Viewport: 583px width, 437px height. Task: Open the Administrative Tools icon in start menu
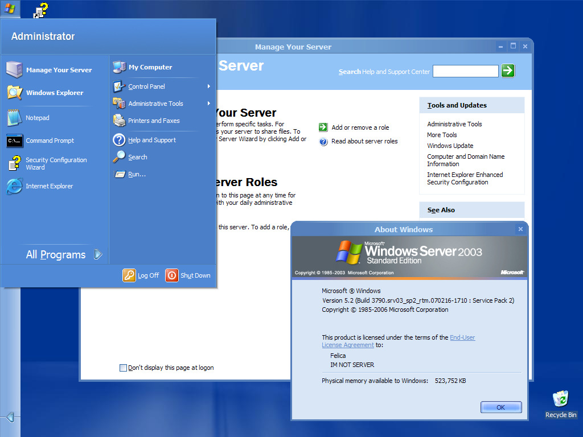coord(120,104)
